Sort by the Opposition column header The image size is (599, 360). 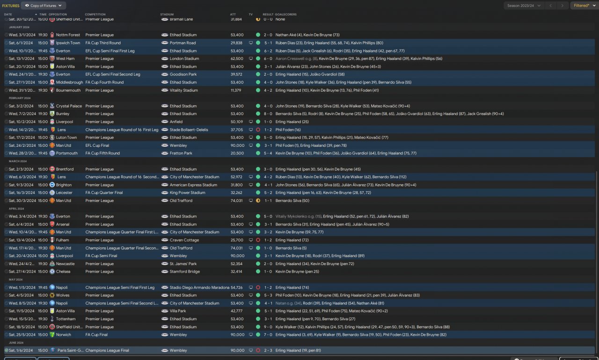click(58, 14)
